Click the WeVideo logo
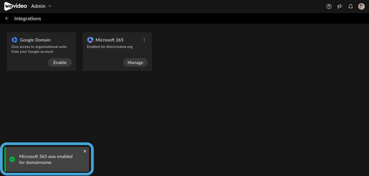Image resolution: width=369 pixels, height=176 pixels. tap(16, 6)
